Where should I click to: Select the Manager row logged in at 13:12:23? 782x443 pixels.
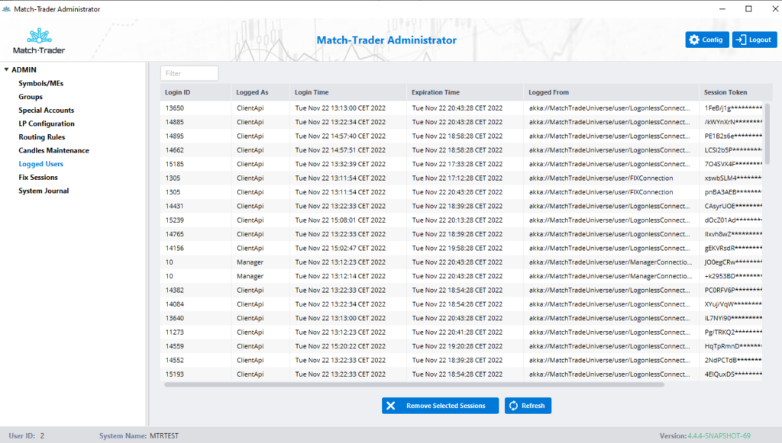pos(461,262)
